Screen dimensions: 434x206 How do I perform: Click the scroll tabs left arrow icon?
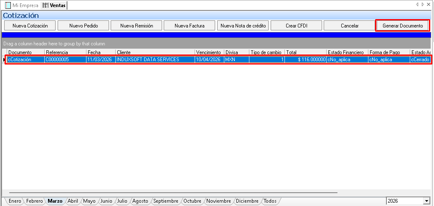click(x=417, y=5)
